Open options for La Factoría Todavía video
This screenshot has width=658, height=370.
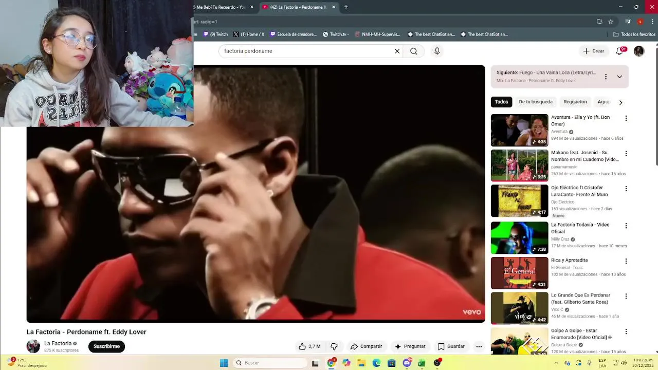tap(626, 226)
